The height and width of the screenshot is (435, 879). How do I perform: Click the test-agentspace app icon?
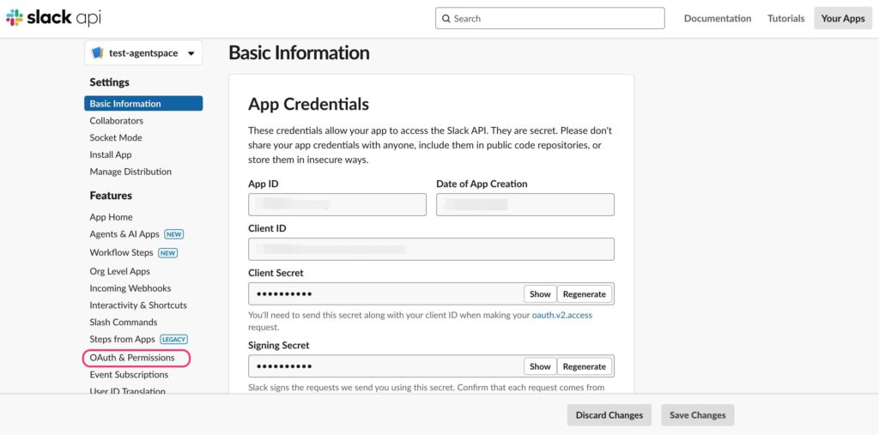click(98, 53)
